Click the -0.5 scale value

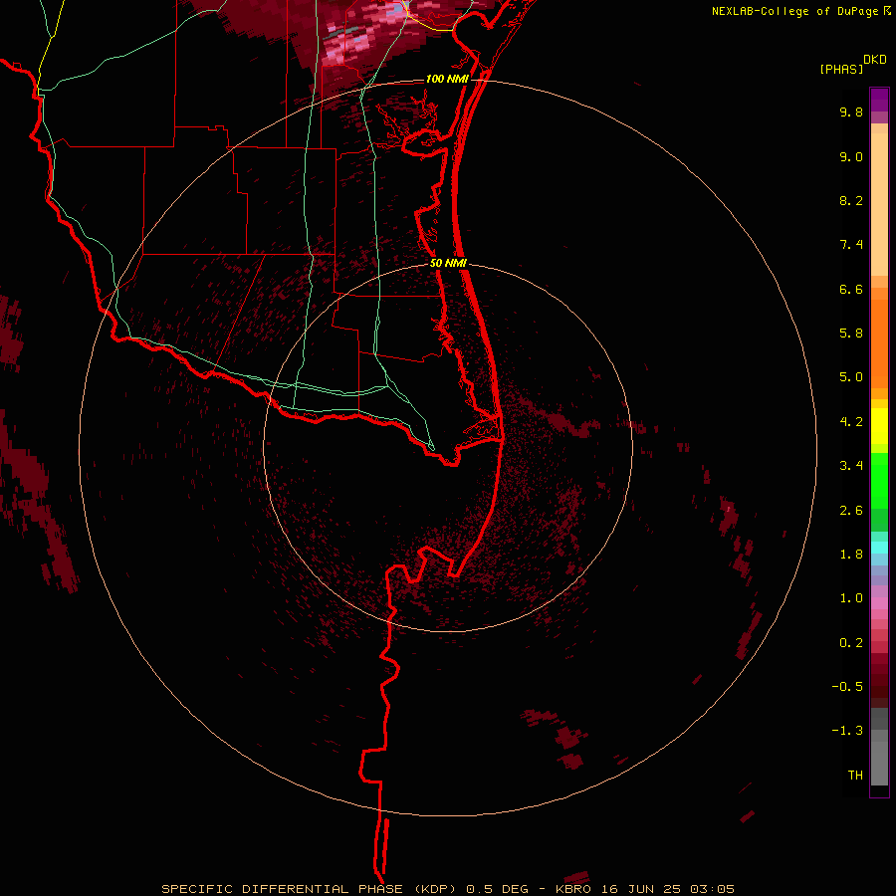tap(847, 687)
